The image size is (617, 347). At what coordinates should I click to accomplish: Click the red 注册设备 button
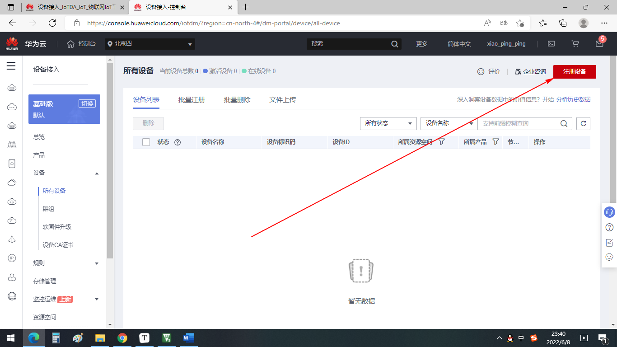tap(575, 71)
